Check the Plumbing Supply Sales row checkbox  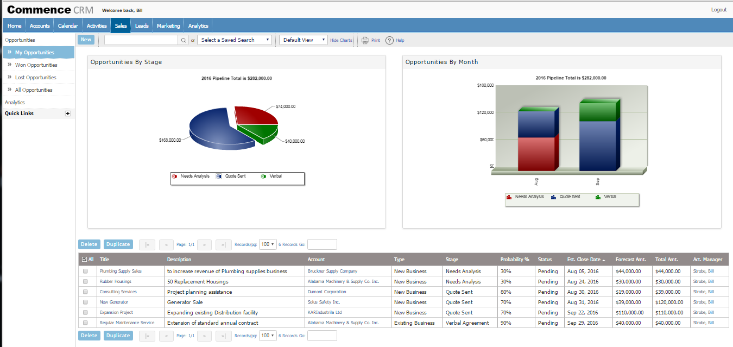click(85, 271)
